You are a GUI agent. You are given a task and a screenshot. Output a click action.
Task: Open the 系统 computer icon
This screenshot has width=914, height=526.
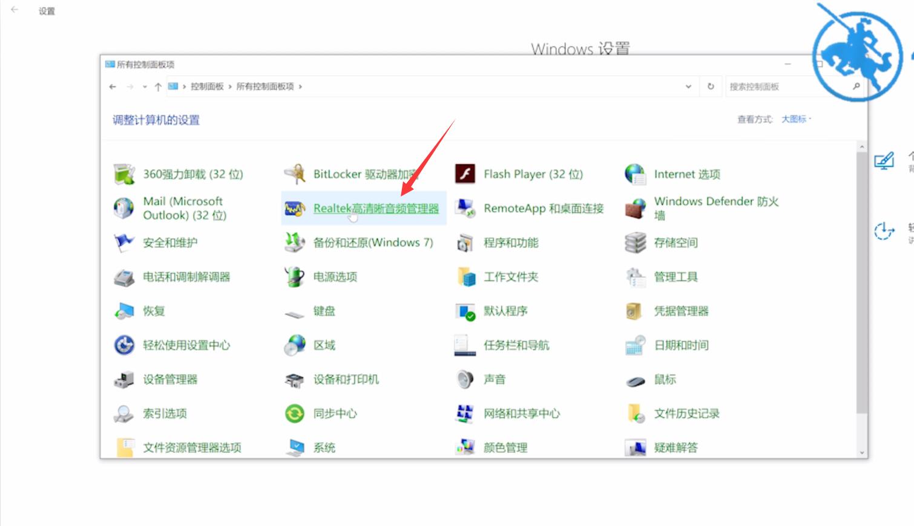(295, 448)
